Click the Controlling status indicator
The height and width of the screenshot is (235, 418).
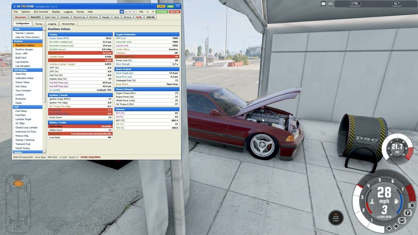[x=161, y=12]
